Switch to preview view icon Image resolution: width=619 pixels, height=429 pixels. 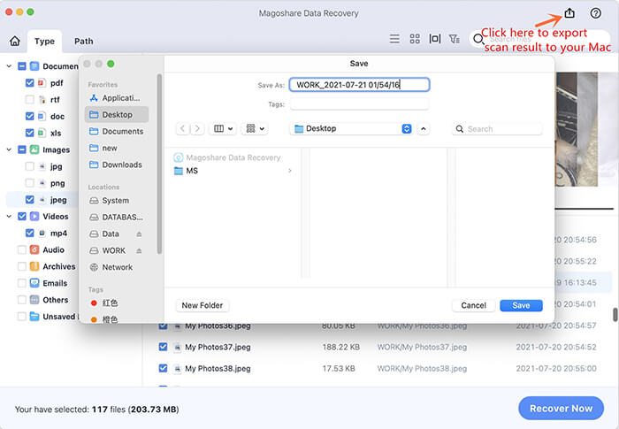[x=435, y=39]
